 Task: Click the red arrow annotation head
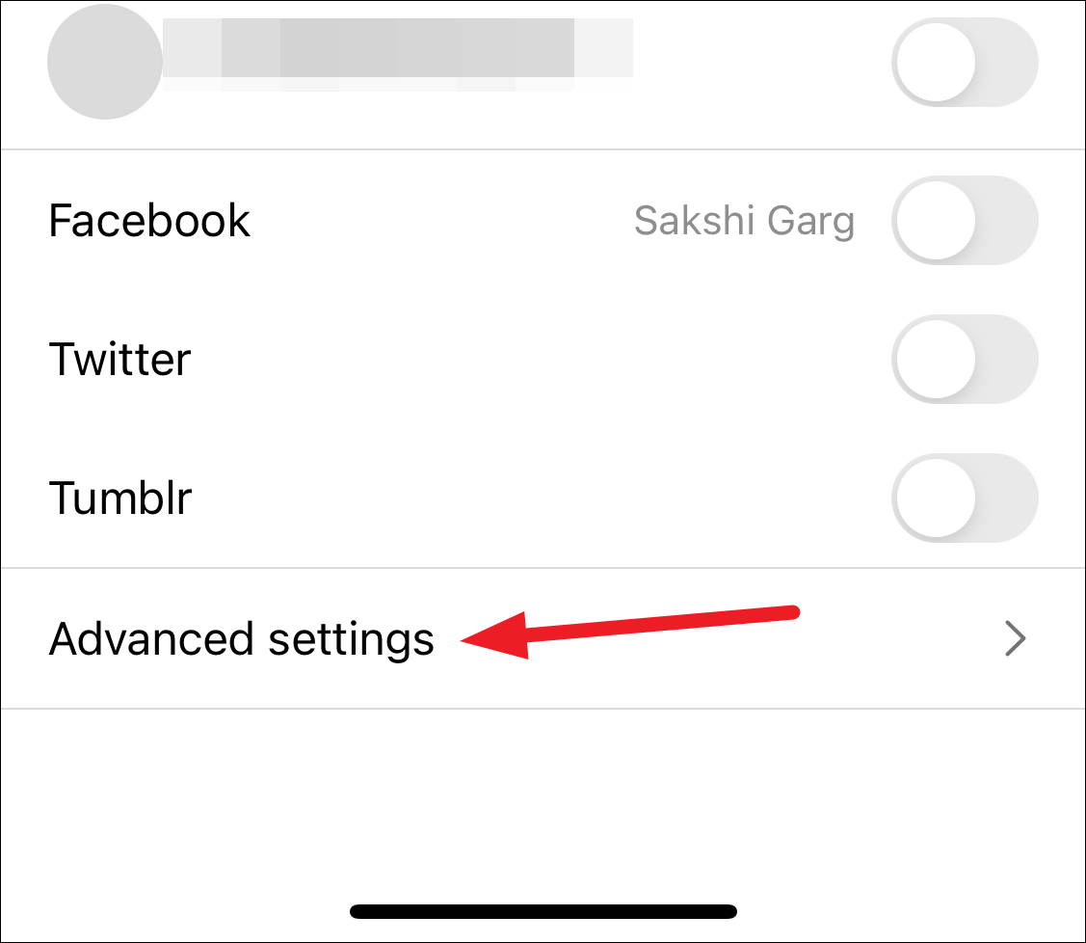pos(495,635)
